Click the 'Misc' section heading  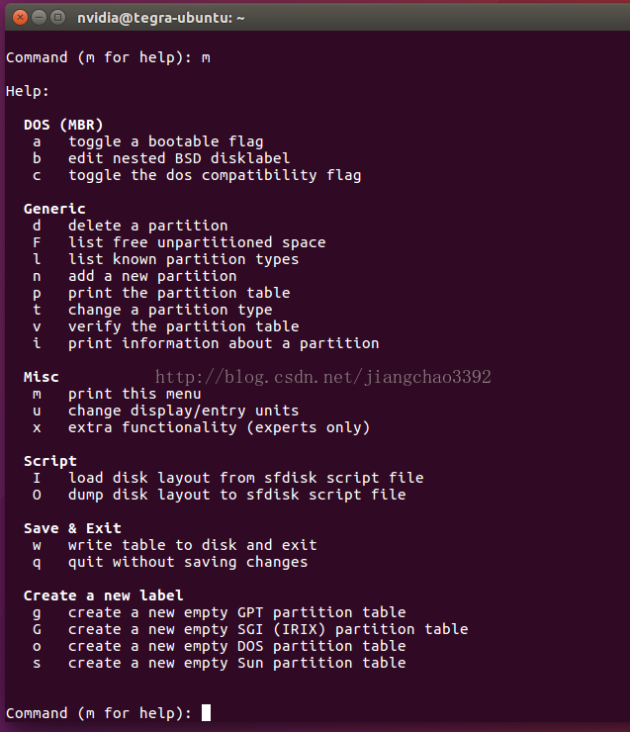(42, 377)
